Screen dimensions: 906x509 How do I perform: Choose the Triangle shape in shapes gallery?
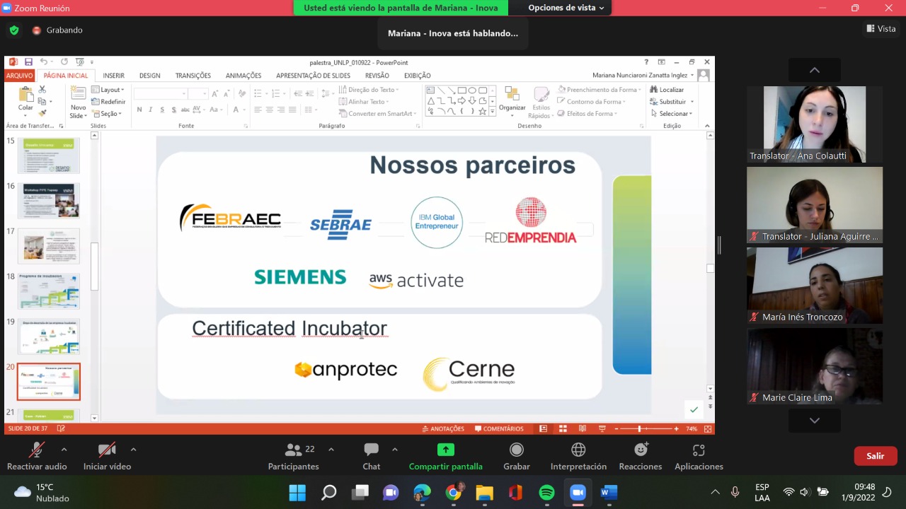coord(430,100)
